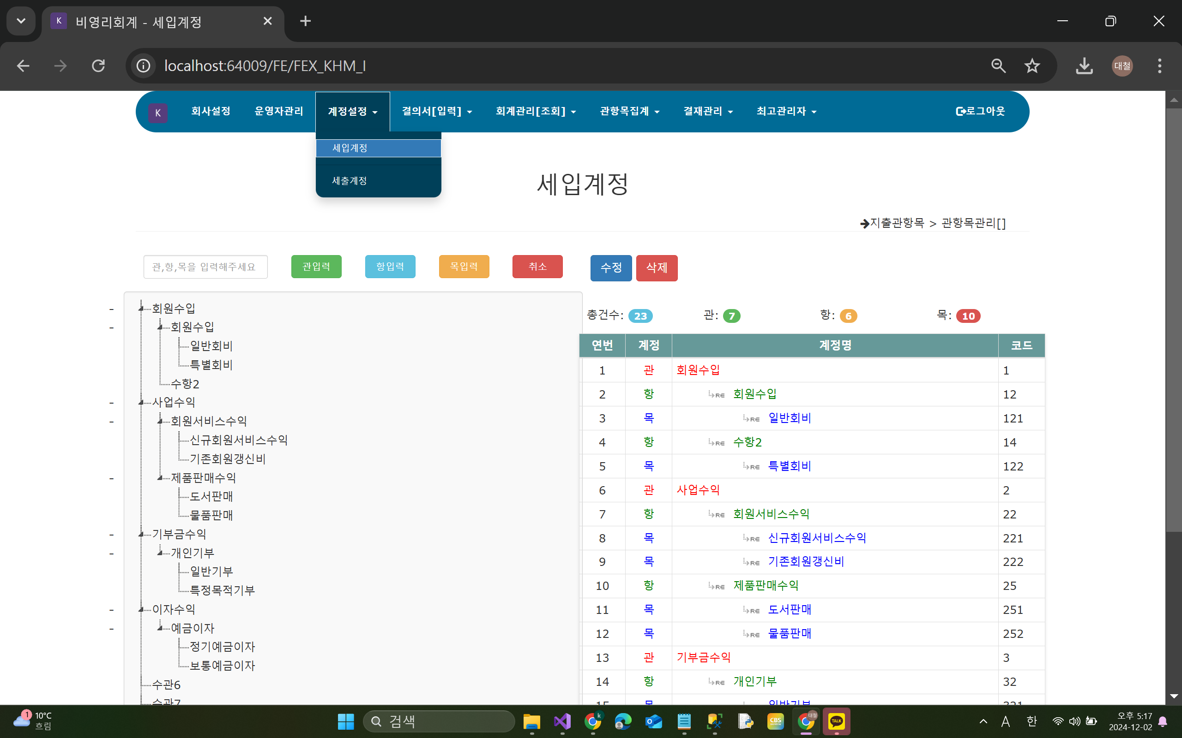The height and width of the screenshot is (738, 1182).
Task: Open the volume control in system tray
Action: click(1074, 721)
